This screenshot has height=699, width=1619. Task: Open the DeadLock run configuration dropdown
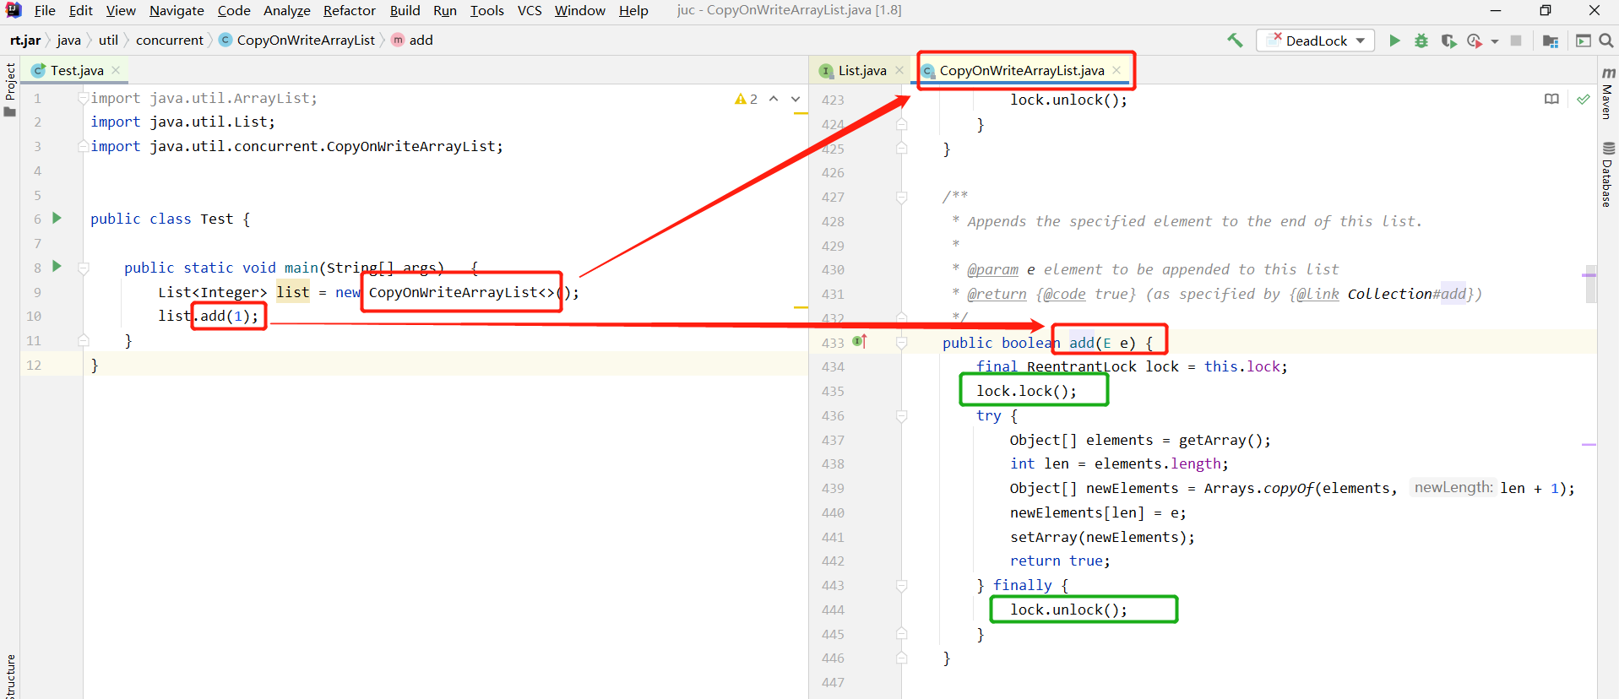(1316, 41)
